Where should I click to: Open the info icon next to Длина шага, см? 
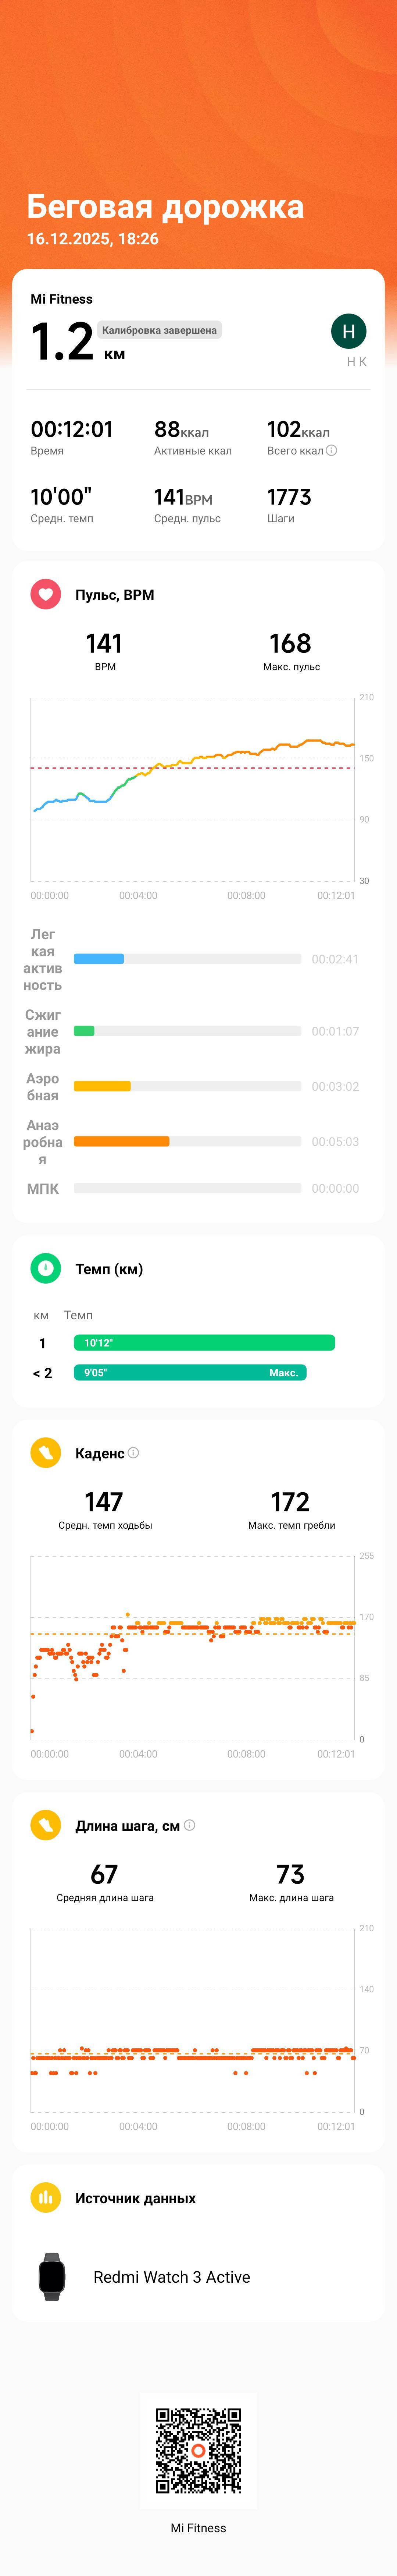pyautogui.click(x=190, y=1824)
